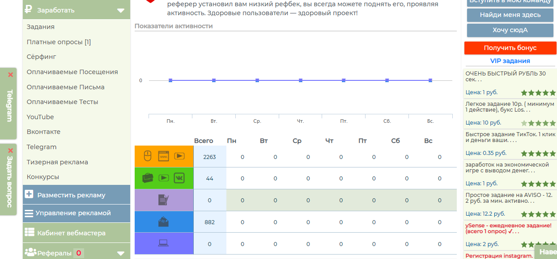Collapse the Заработать menu arrow

coord(120,10)
